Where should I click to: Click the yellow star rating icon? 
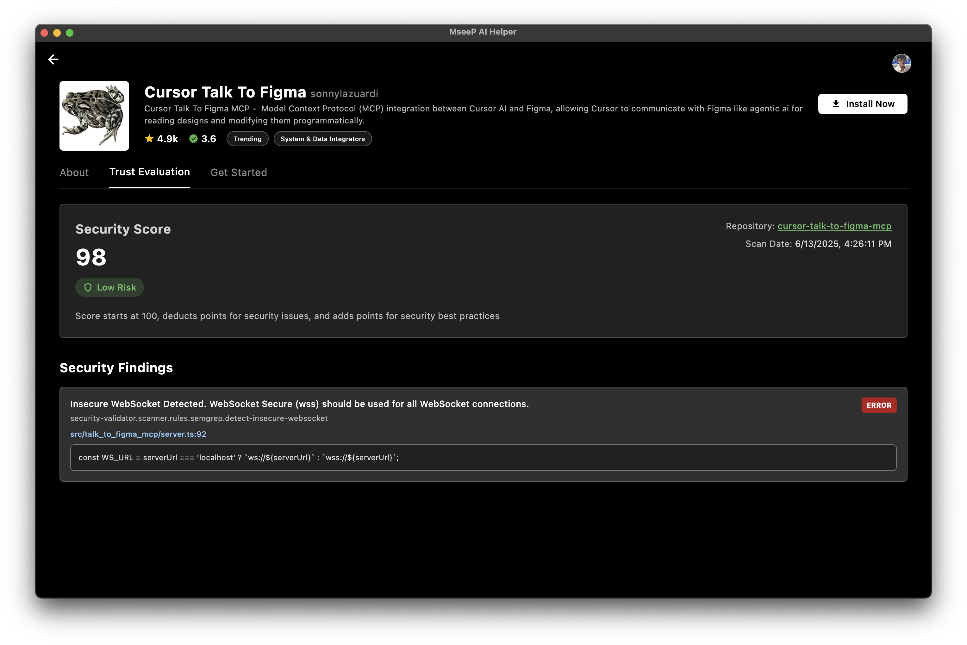(x=149, y=139)
